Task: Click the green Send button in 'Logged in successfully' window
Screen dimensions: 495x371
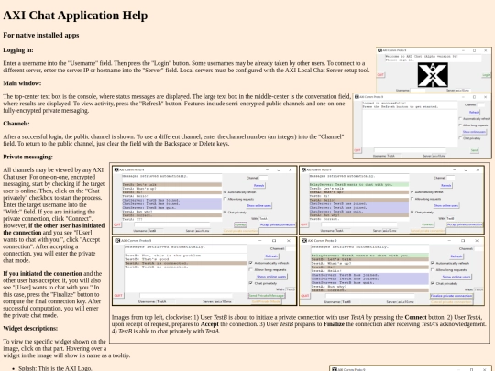Action: pyautogui.click(x=474, y=150)
